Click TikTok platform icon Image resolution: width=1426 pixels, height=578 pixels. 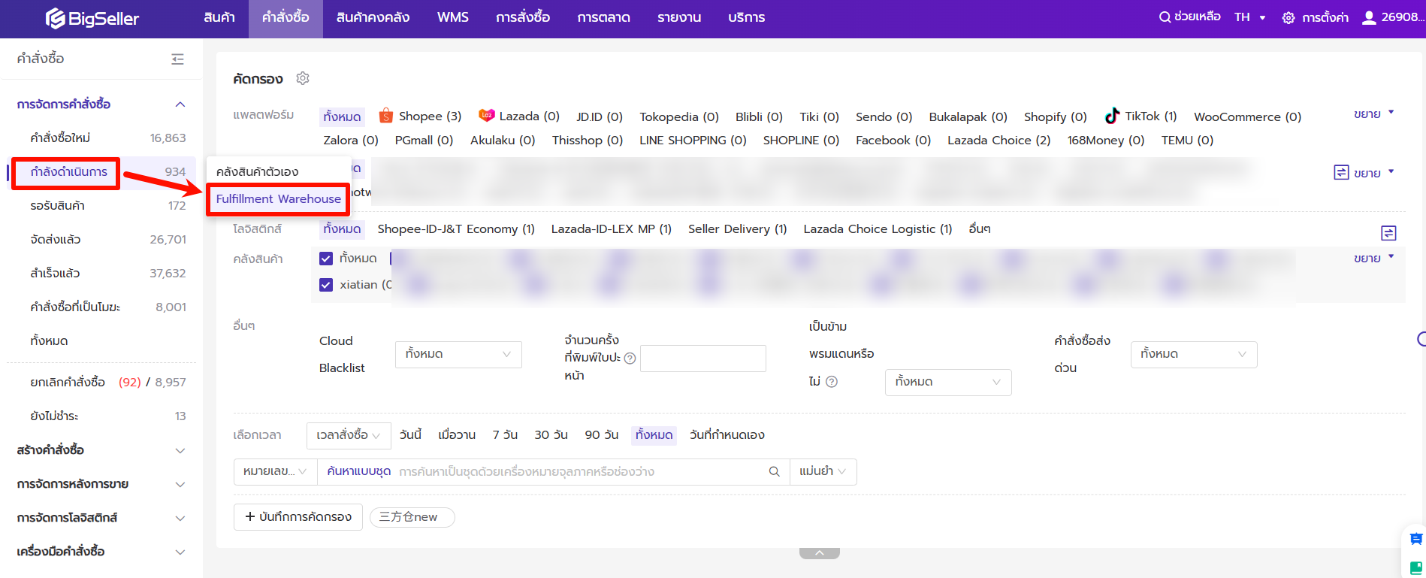point(1112,116)
